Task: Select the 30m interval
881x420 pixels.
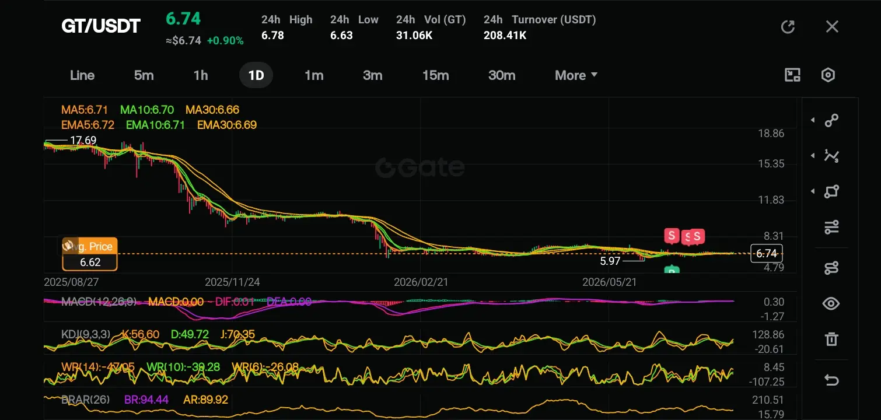Action: [502, 75]
